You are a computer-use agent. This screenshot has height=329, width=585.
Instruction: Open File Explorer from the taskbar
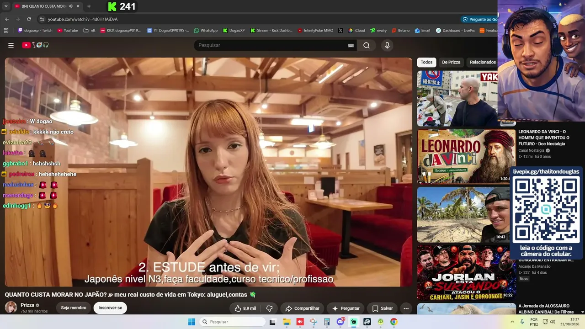[x=287, y=322]
